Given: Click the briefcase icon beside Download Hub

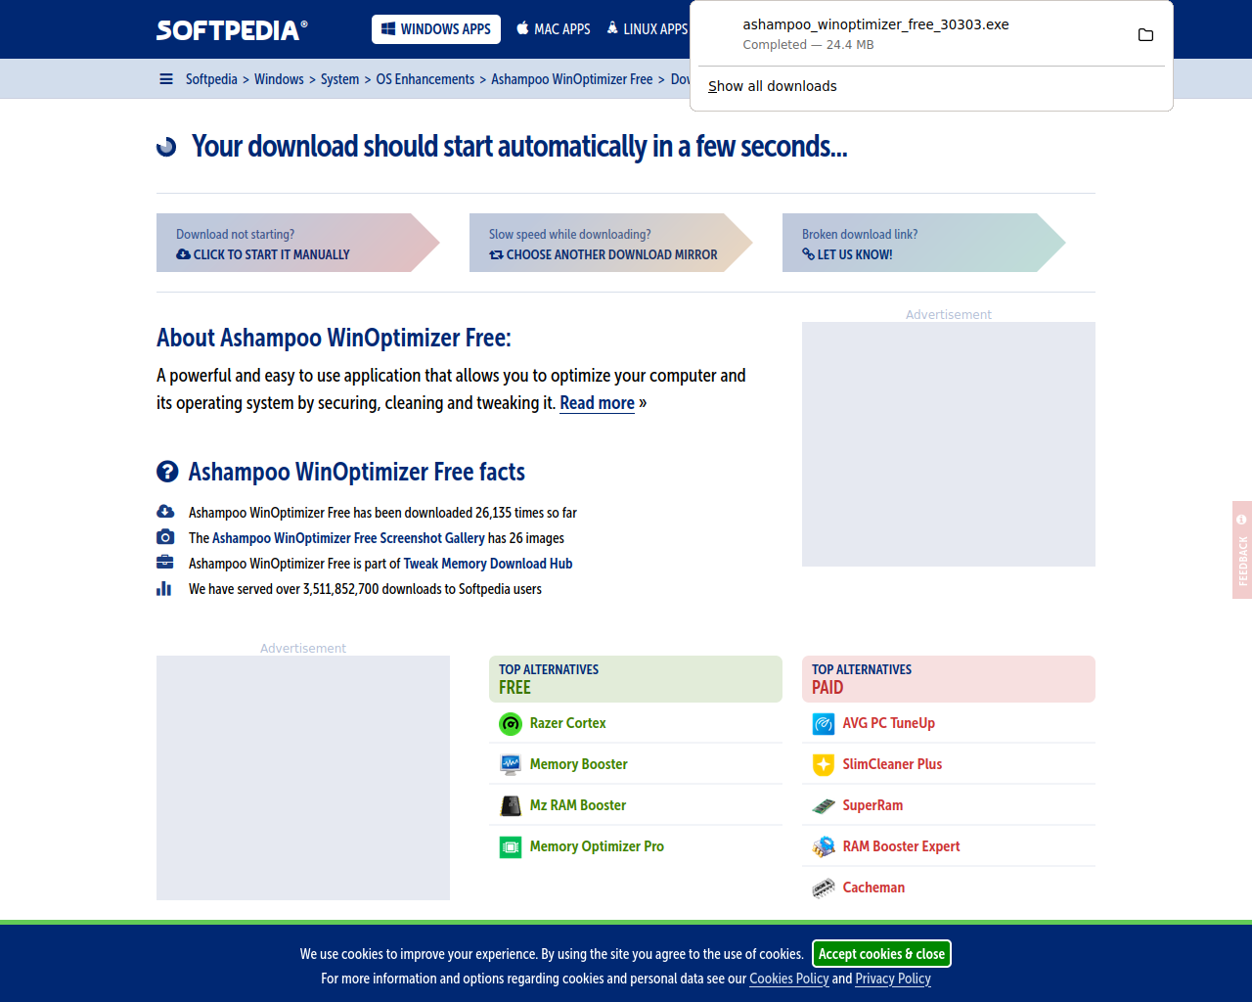Looking at the screenshot, I should coord(165,563).
